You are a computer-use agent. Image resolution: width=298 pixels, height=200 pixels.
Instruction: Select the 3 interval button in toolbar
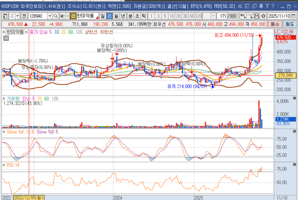pyautogui.click(x=158, y=16)
